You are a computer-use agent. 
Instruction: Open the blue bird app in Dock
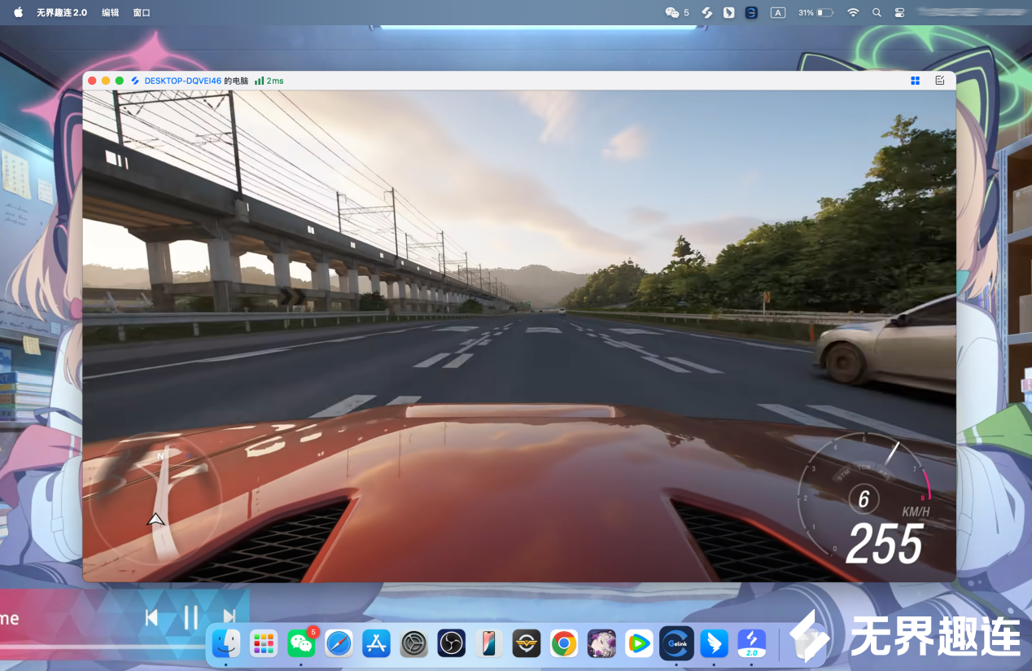(714, 643)
